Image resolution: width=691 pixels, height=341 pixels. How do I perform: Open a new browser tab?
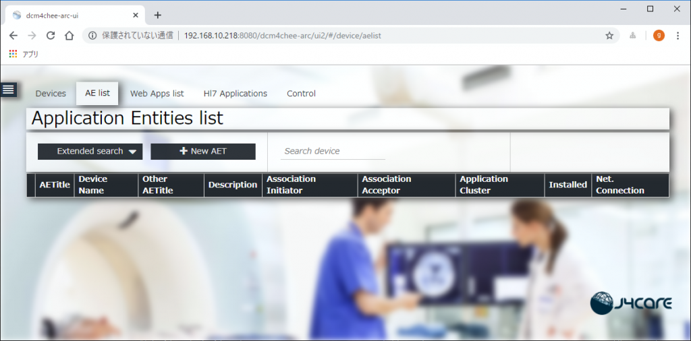tap(158, 15)
